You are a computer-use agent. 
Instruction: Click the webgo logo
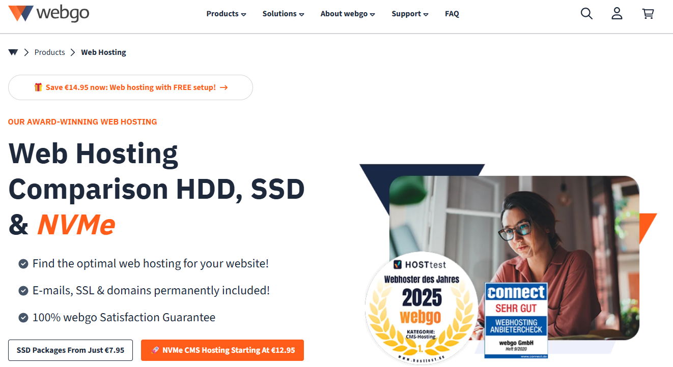(49, 14)
